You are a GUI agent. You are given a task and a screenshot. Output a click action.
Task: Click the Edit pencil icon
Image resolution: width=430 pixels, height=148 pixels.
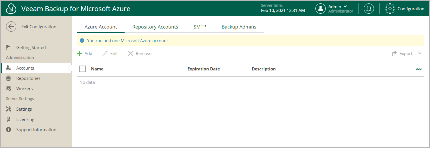[x=105, y=53]
